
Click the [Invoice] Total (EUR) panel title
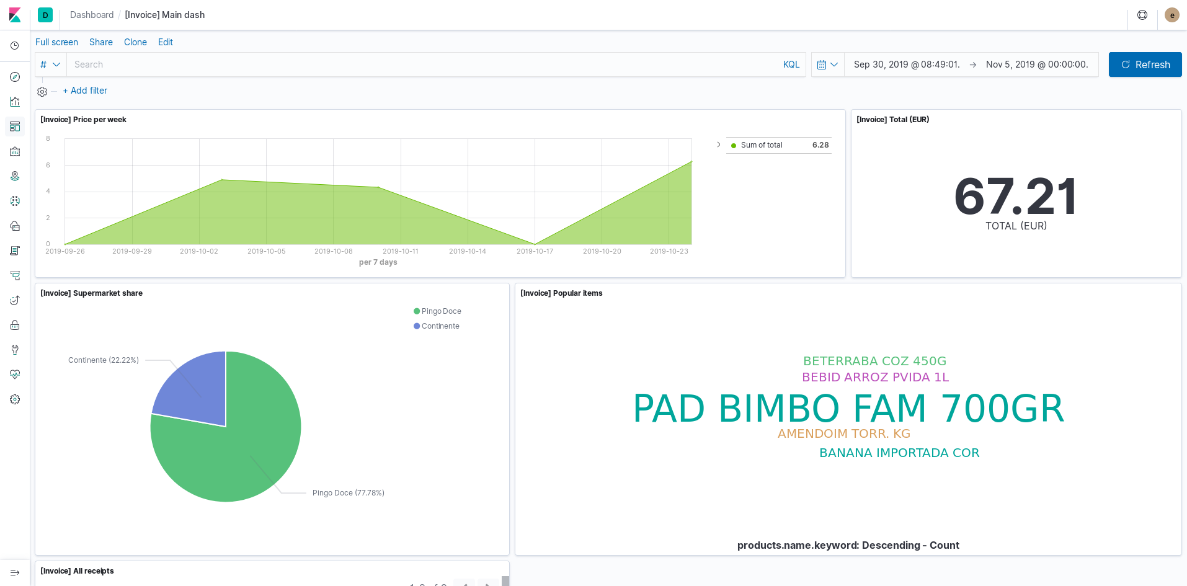pyautogui.click(x=893, y=120)
